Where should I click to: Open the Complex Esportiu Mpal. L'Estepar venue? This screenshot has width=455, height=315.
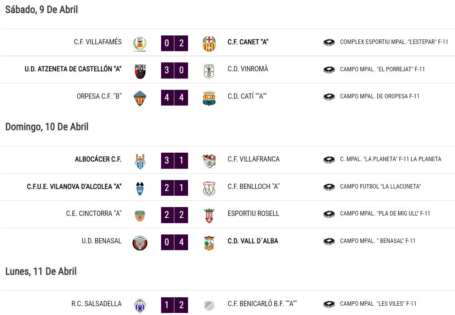click(394, 42)
